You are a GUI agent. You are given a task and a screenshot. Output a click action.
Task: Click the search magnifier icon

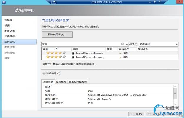[x=122, y=44]
